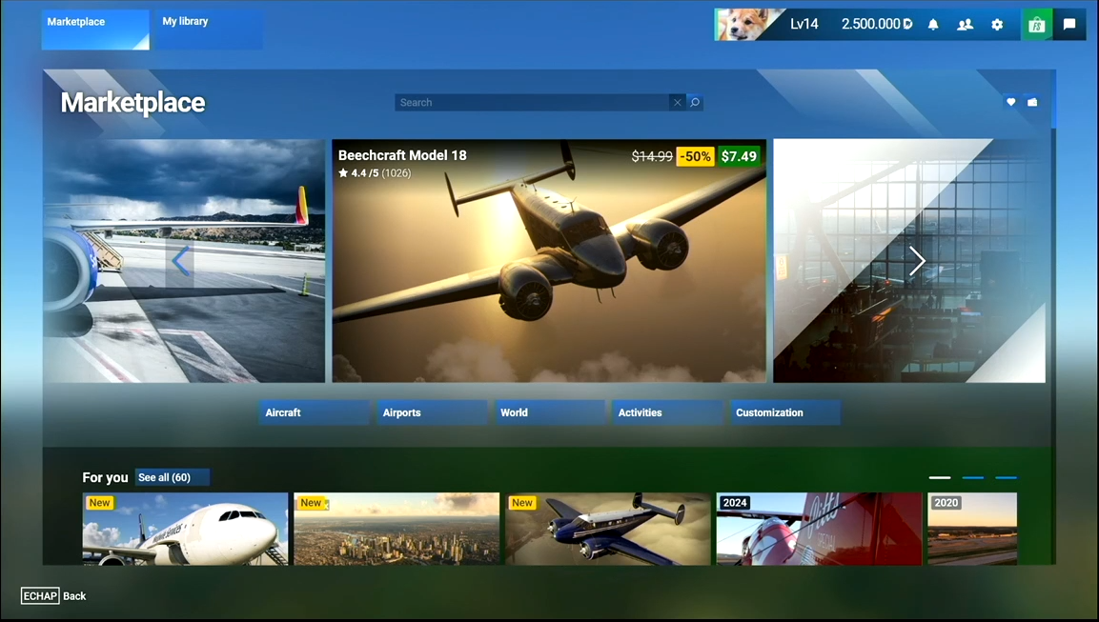Select the first carousel page indicator

(940, 478)
